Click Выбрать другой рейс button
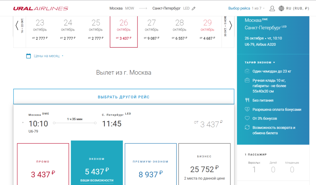 [124, 97]
